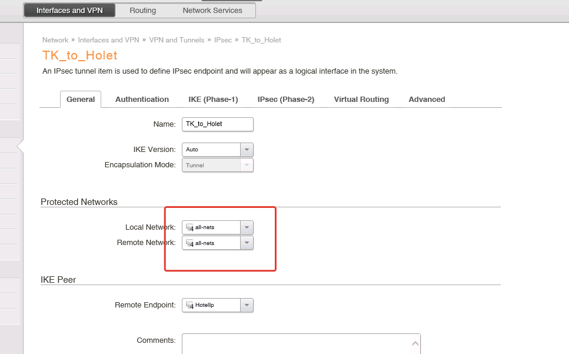
Task: Click the TK_to_Holet page heading
Action: pyautogui.click(x=80, y=55)
